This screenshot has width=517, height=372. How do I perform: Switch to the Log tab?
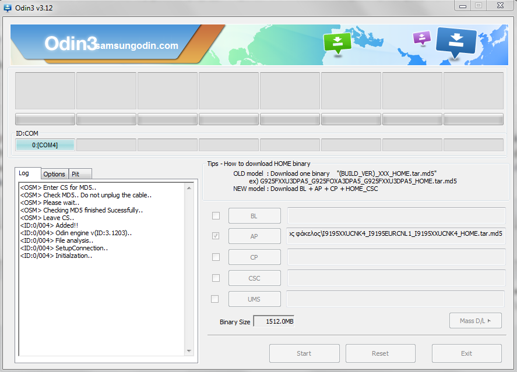point(28,173)
